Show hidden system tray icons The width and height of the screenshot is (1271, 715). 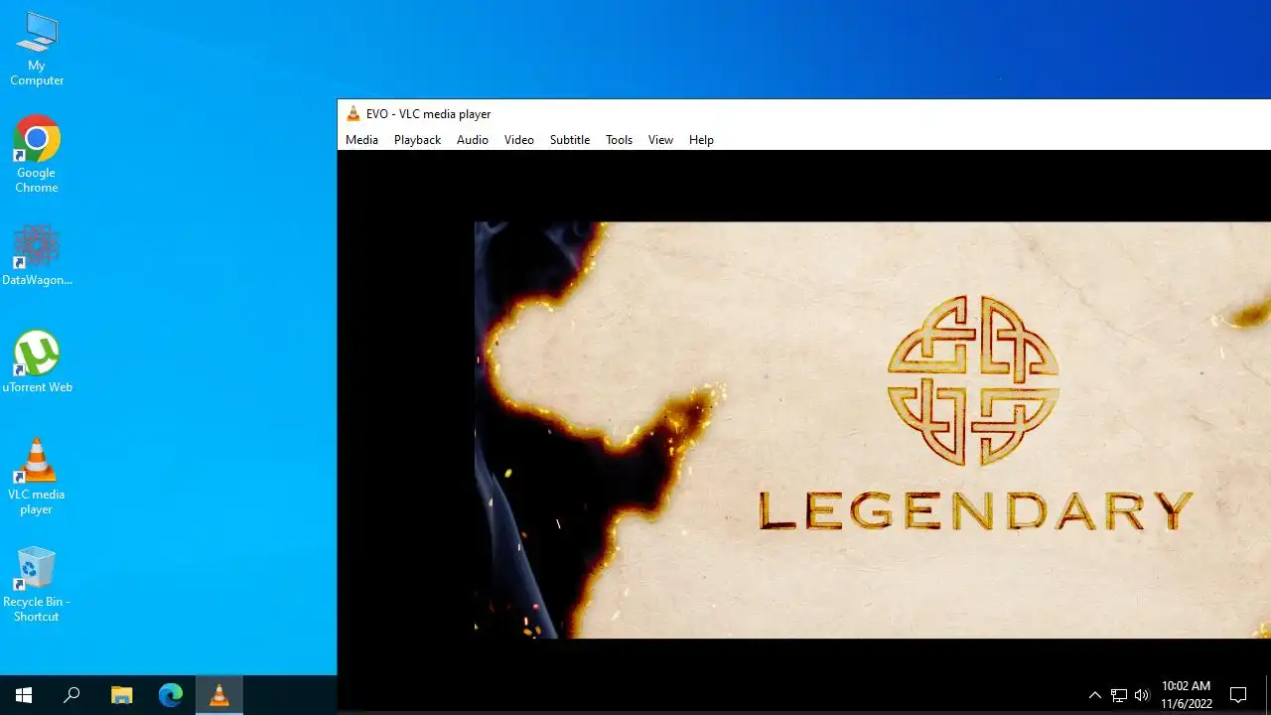coord(1094,695)
